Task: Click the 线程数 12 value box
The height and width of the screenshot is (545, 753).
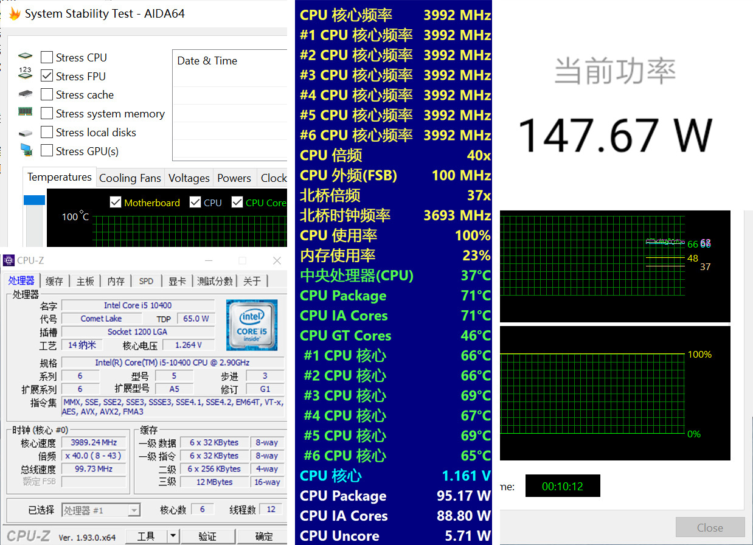Action: (271, 510)
